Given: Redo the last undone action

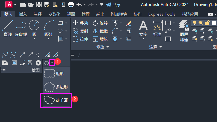Looking at the screenshot, I should (91, 5).
